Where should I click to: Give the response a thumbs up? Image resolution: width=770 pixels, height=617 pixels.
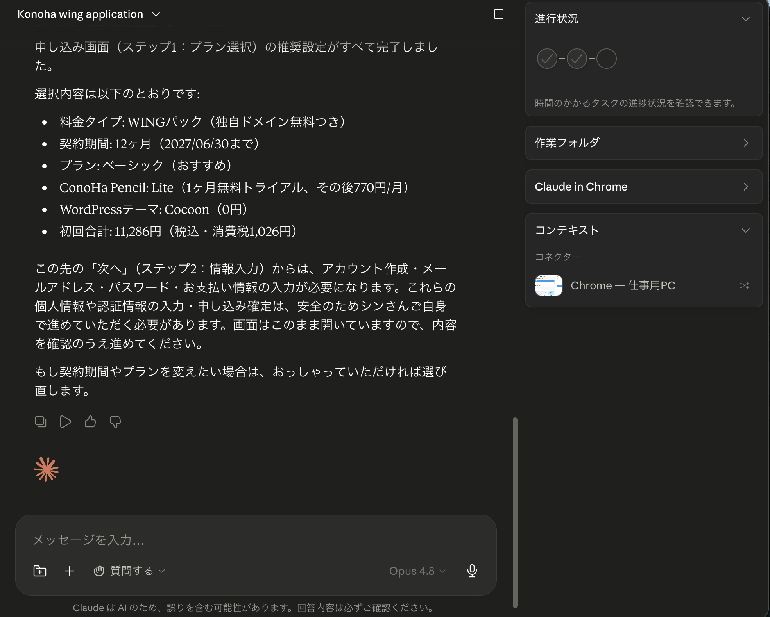[90, 422]
